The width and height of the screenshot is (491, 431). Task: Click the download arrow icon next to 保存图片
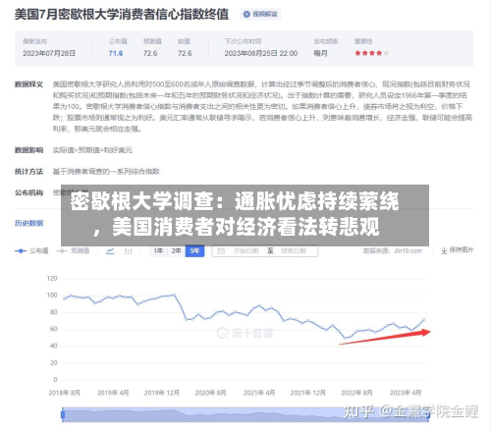click(444, 250)
